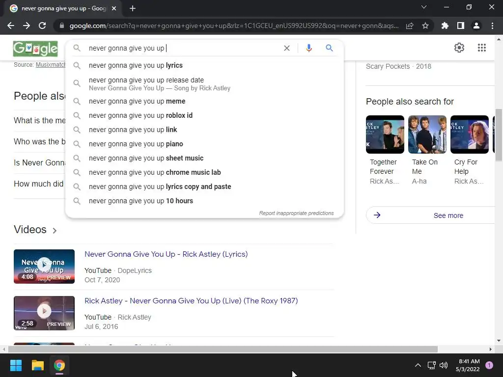Viewport: 503px width, 377px height.
Task: Choose the '10 hours' suggestion
Action: [204, 201]
